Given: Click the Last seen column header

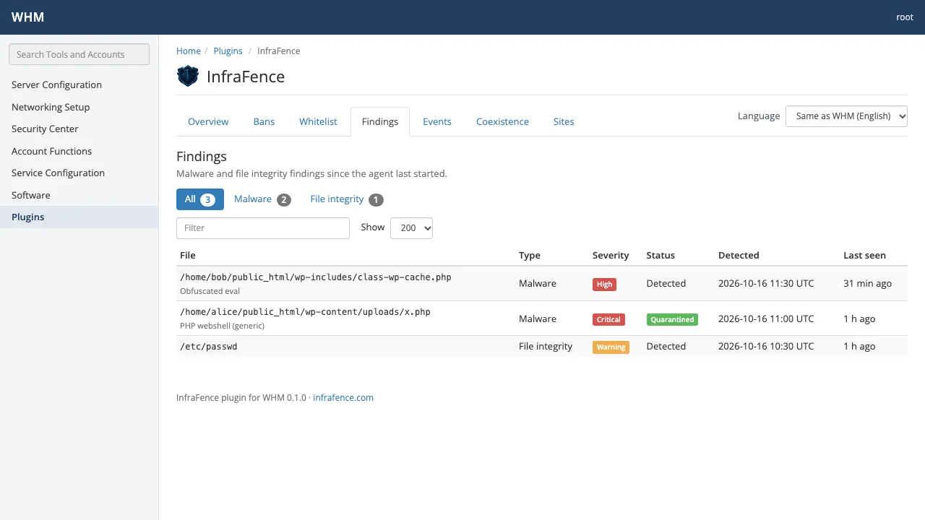Looking at the screenshot, I should click(864, 256).
